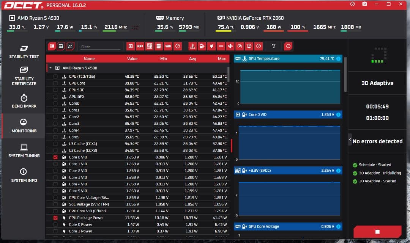Go to the Benchmark section
The width and height of the screenshot is (410, 243).
click(24, 101)
